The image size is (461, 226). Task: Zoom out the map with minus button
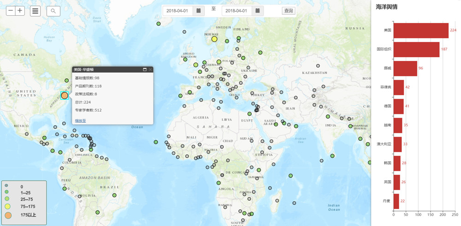[x=11, y=11]
